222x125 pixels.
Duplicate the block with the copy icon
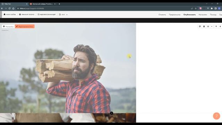click(x=200, y=26)
